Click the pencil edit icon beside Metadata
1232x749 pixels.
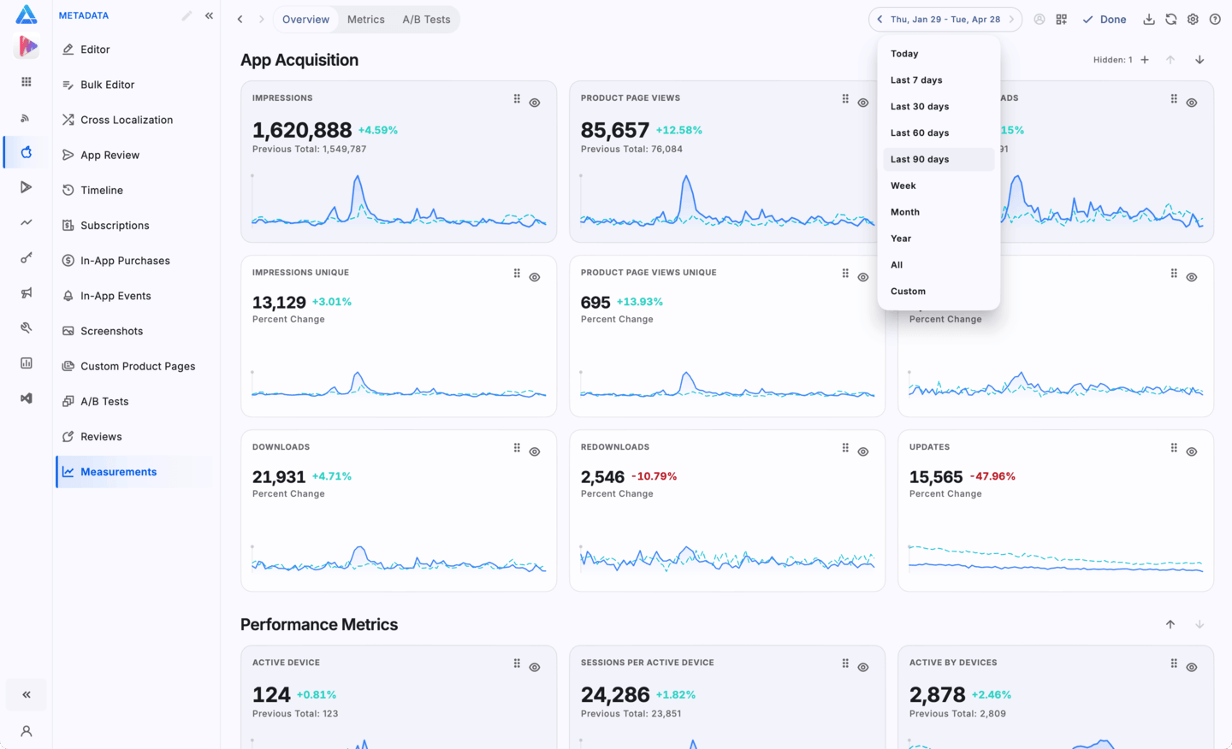187,15
